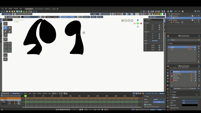Image resolution: width=201 pixels, height=113 pixels.
Task: Click the layer Opacity slider
Action: pos(159,102)
